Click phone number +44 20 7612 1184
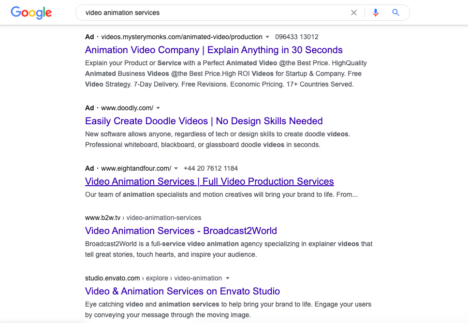The height and width of the screenshot is (323, 468). pyautogui.click(x=211, y=168)
